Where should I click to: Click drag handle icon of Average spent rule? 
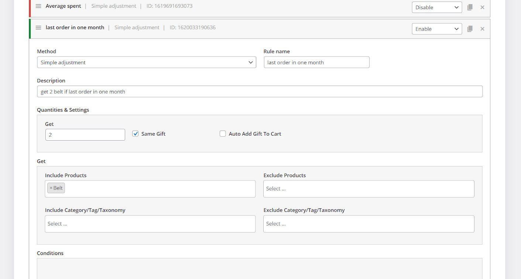click(38, 6)
